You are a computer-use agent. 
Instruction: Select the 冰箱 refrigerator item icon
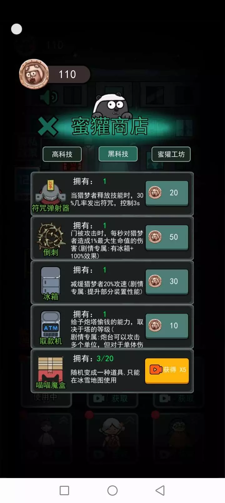(x=50, y=280)
